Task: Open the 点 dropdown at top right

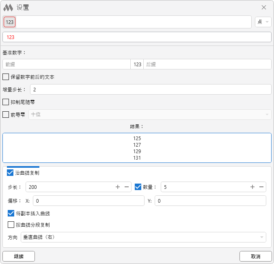Action: point(263,22)
